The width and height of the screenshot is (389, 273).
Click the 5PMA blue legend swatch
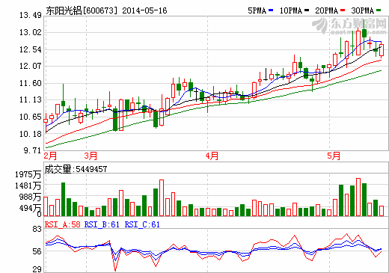point(271,10)
